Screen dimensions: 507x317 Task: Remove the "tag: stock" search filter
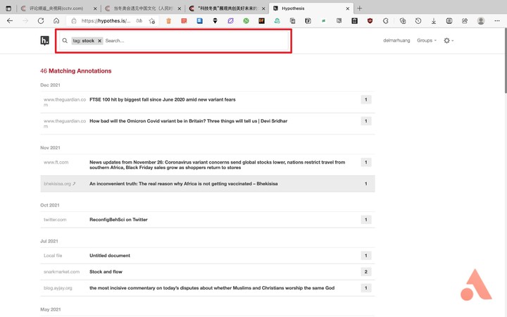tap(99, 41)
